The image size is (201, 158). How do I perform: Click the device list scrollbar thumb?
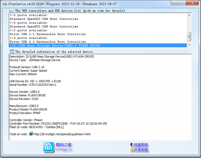pyautogui.click(x=189, y=37)
